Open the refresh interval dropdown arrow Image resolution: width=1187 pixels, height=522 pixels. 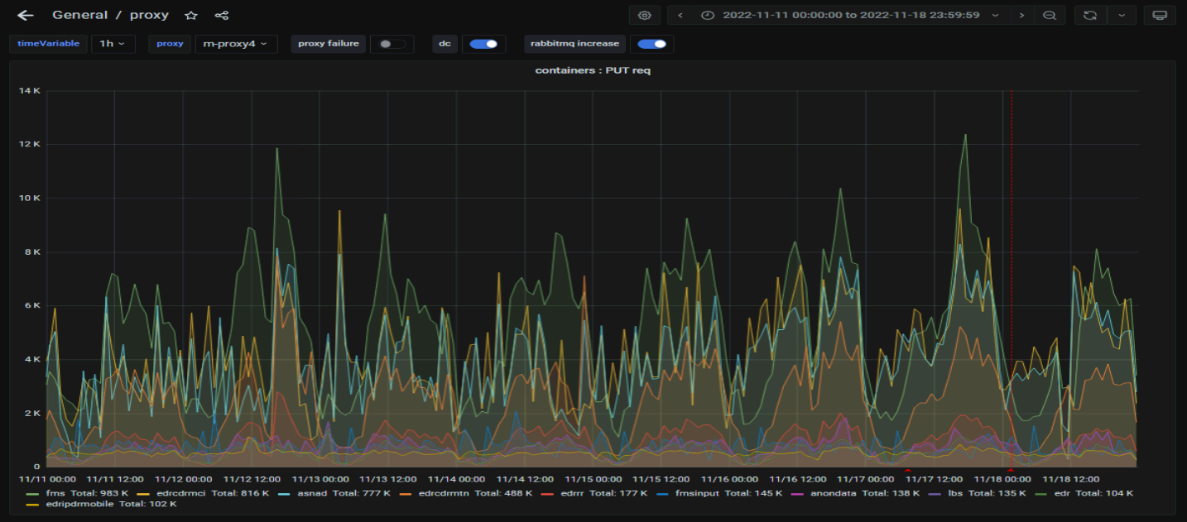1122,15
